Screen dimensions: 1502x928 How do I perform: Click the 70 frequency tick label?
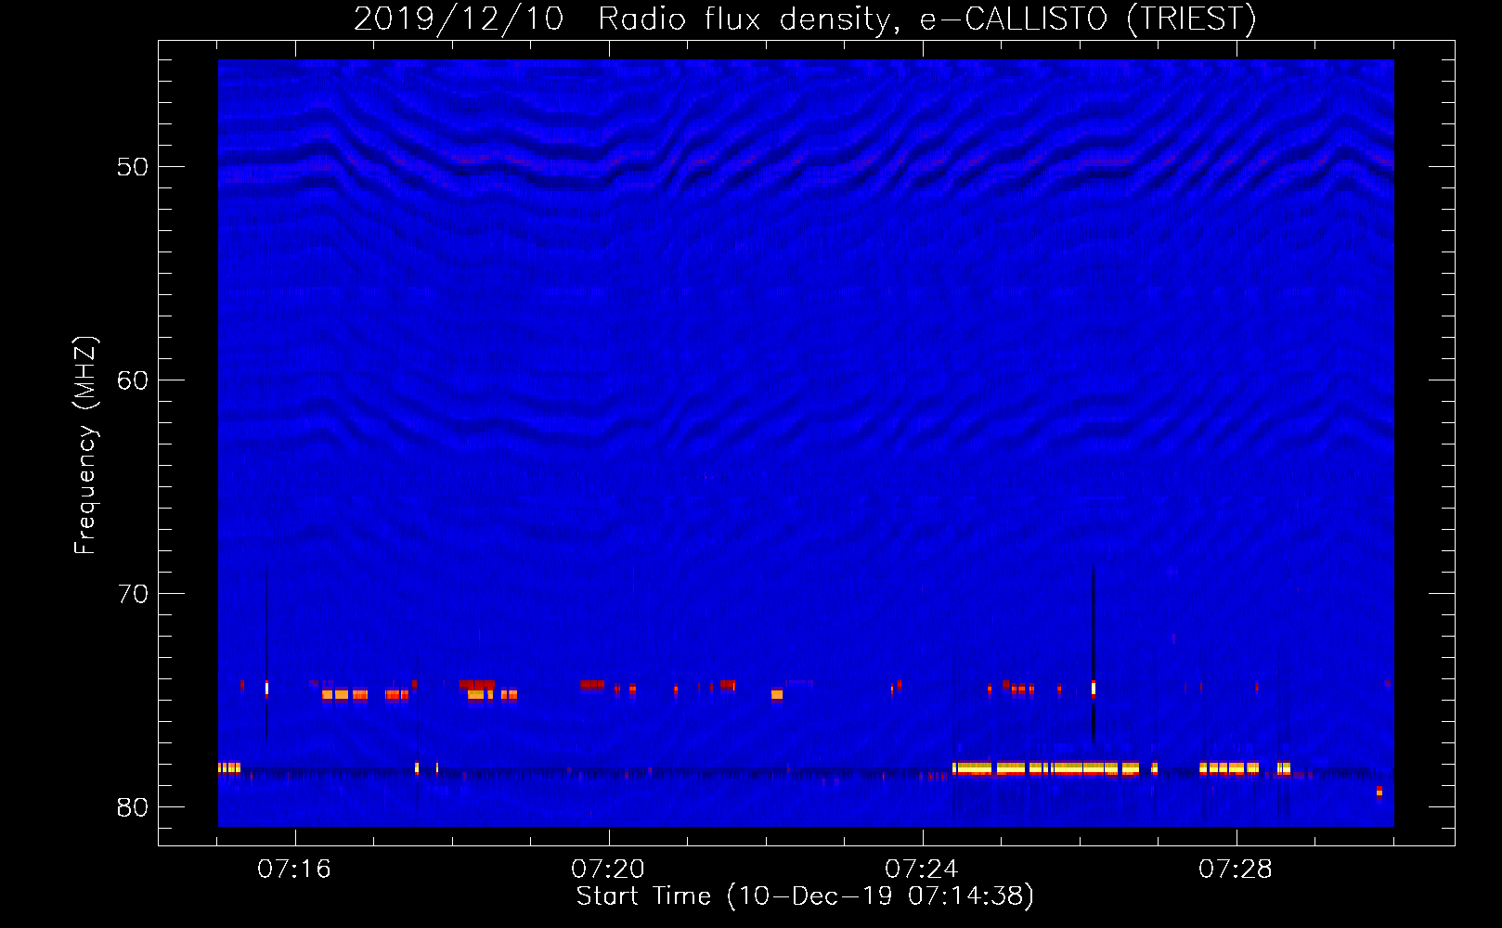coord(133,594)
